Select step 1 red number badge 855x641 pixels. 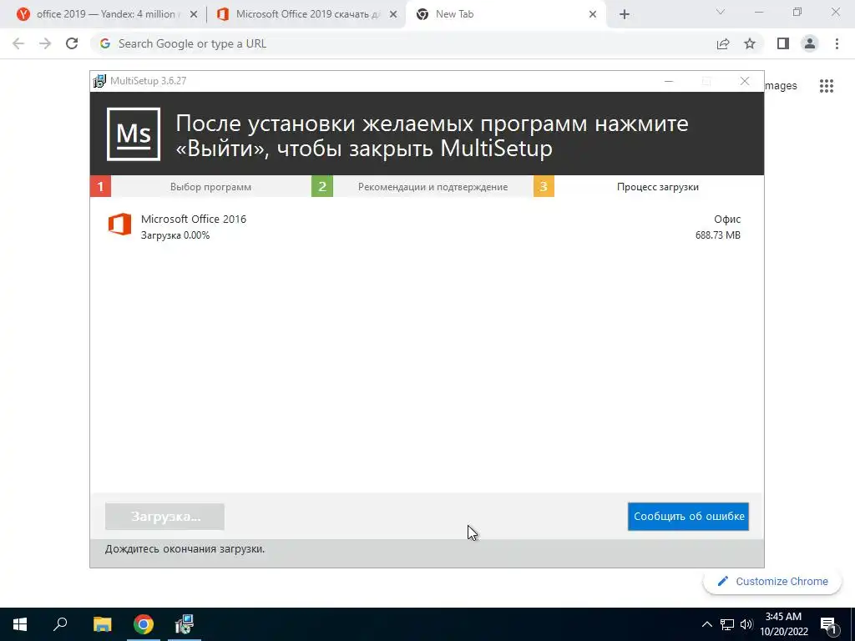100,186
